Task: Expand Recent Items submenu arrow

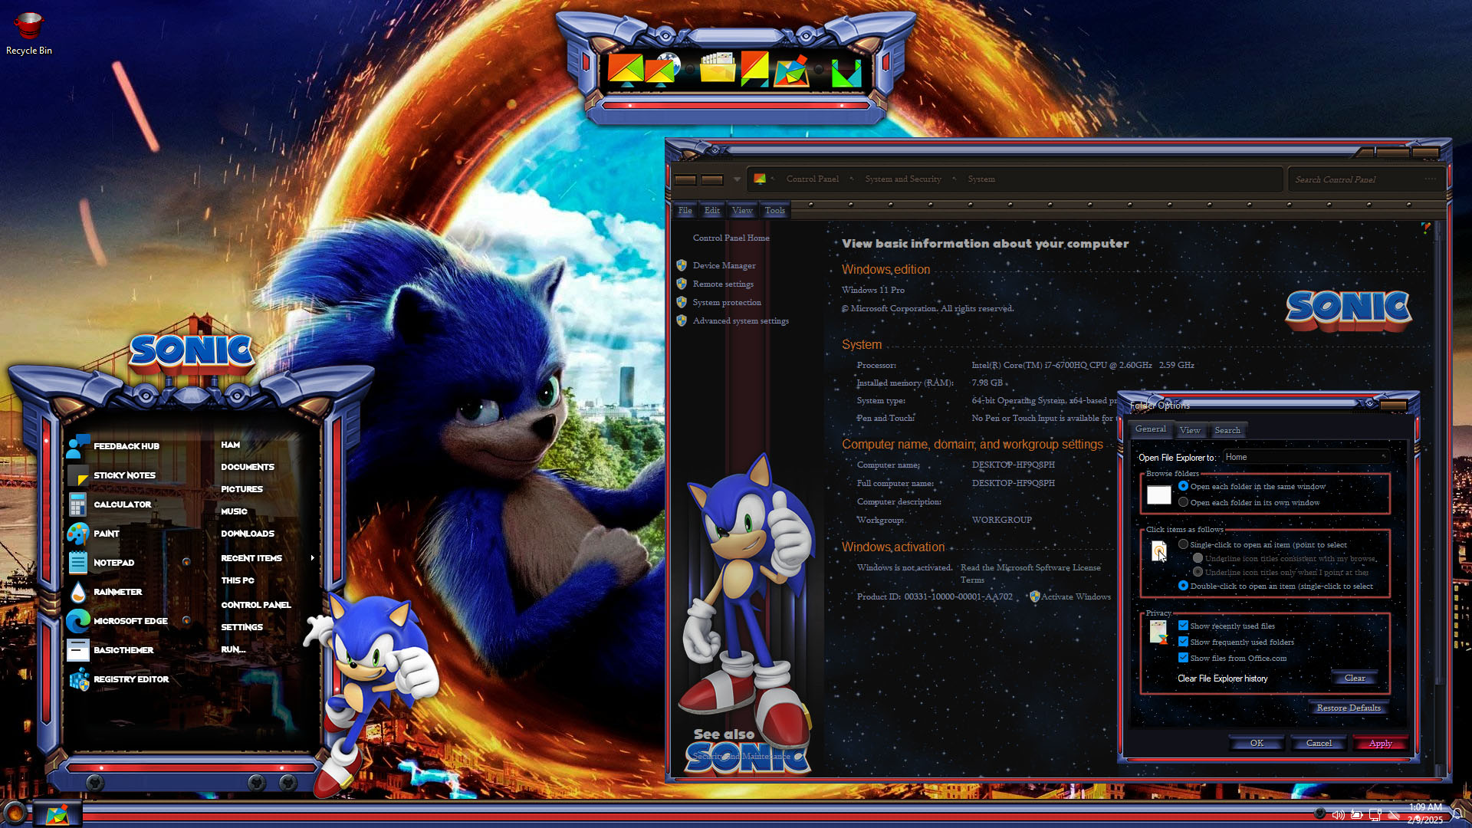Action: coord(312,558)
